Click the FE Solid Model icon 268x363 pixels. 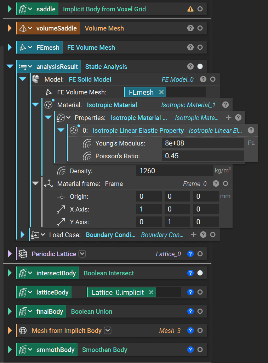pyautogui.click(x=35, y=79)
